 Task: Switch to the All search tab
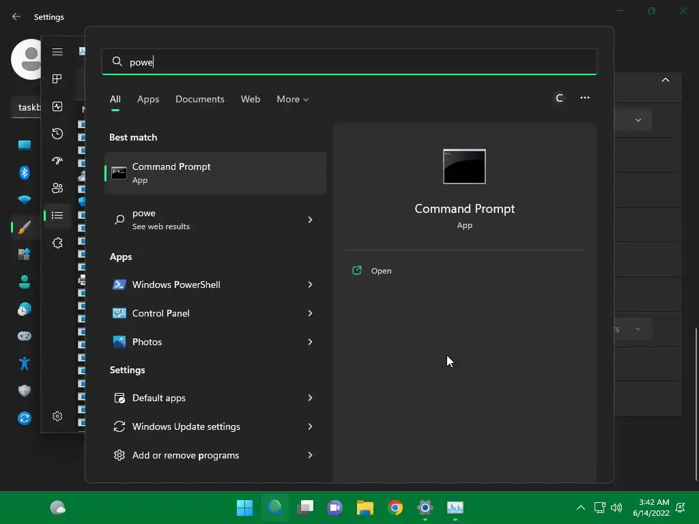point(115,100)
